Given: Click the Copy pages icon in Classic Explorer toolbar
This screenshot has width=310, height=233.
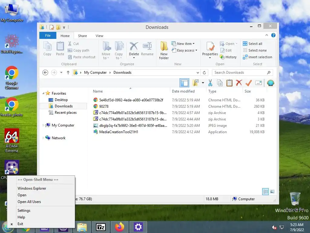Looking at the screenshot, I should [220, 83].
